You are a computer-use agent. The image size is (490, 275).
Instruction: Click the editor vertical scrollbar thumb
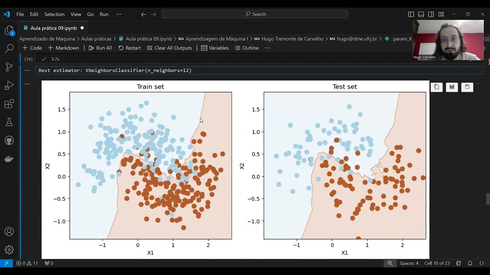488,199
